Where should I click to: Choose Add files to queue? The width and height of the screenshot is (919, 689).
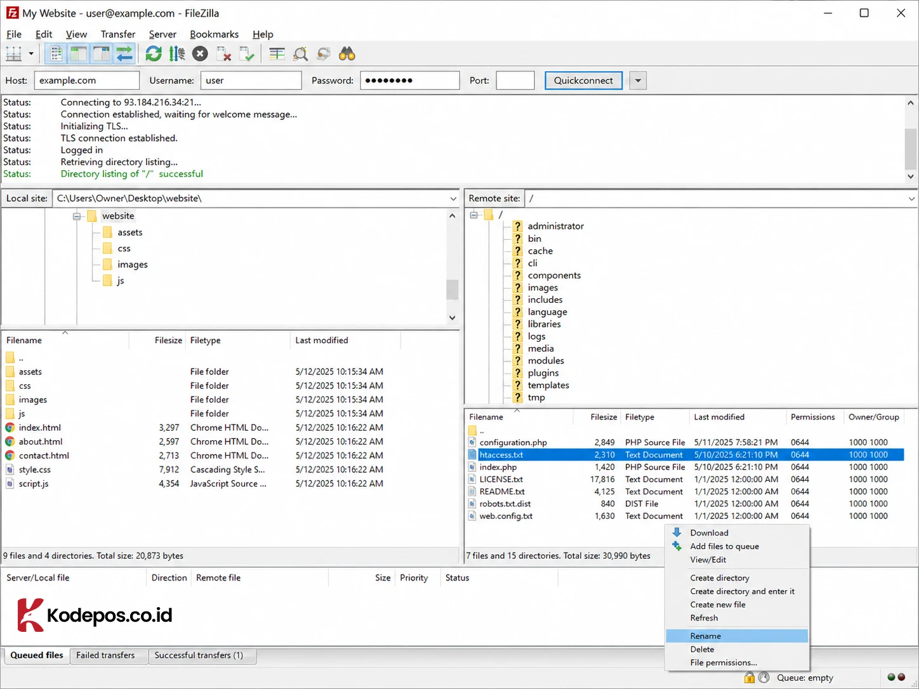click(x=737, y=546)
